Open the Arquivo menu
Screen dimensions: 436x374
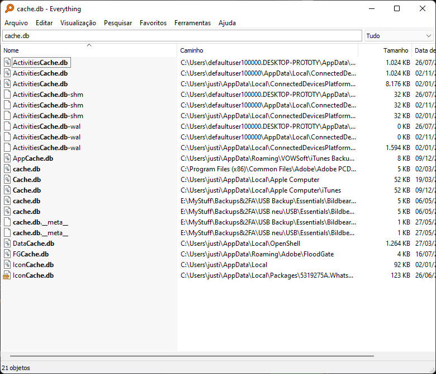(16, 23)
